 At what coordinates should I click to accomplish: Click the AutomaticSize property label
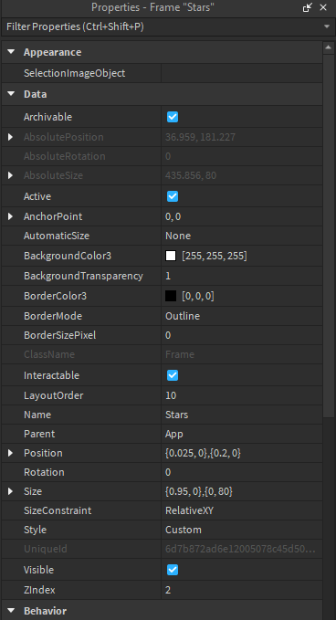(57, 236)
